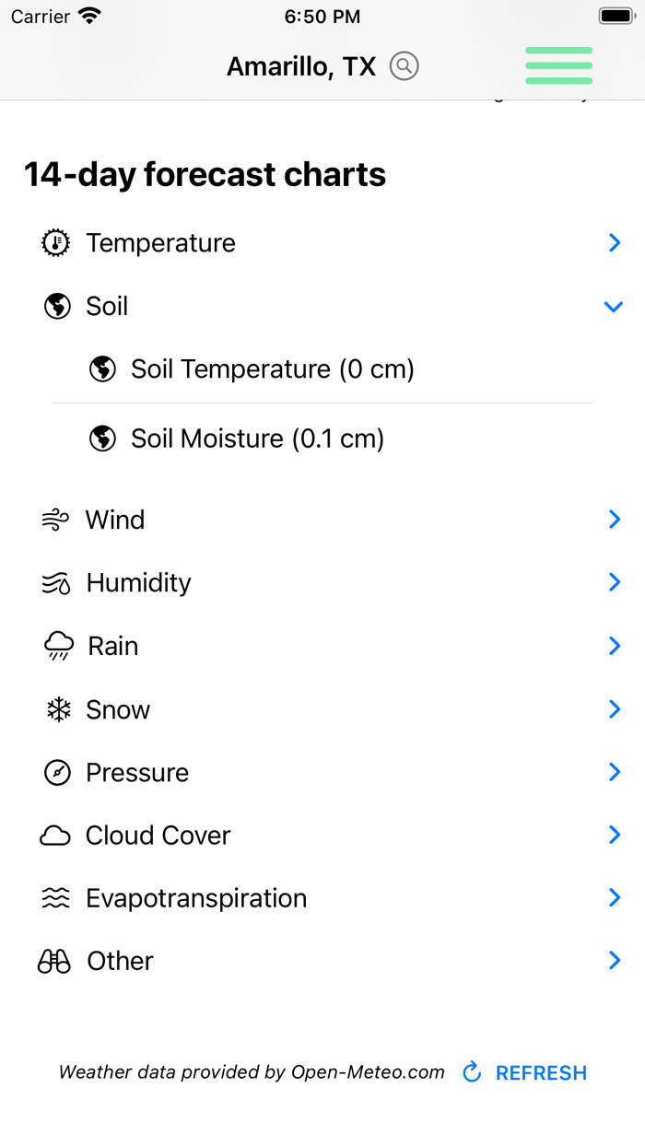Open the green hamburger menu
This screenshot has width=645, height=1146.
(558, 65)
